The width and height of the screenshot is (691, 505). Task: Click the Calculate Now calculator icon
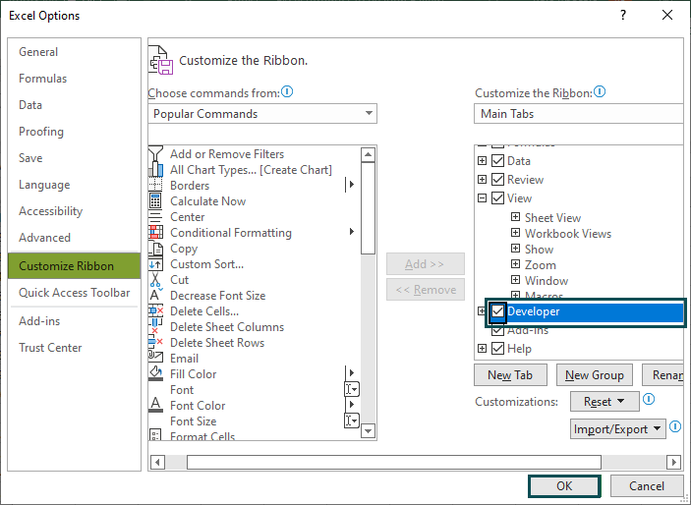[x=155, y=201]
